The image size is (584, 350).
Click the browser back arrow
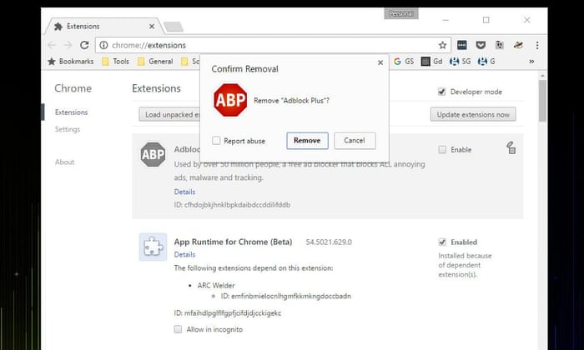pos(52,45)
